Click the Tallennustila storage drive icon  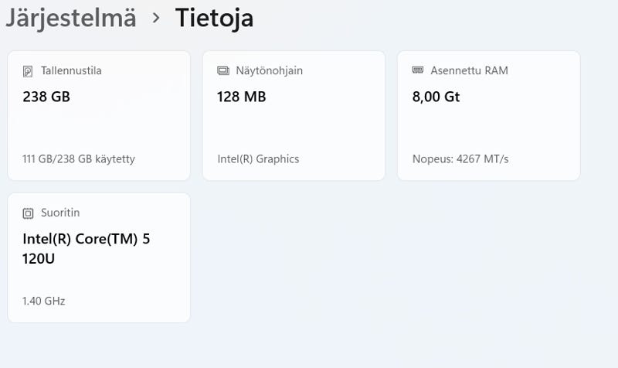pyautogui.click(x=29, y=71)
